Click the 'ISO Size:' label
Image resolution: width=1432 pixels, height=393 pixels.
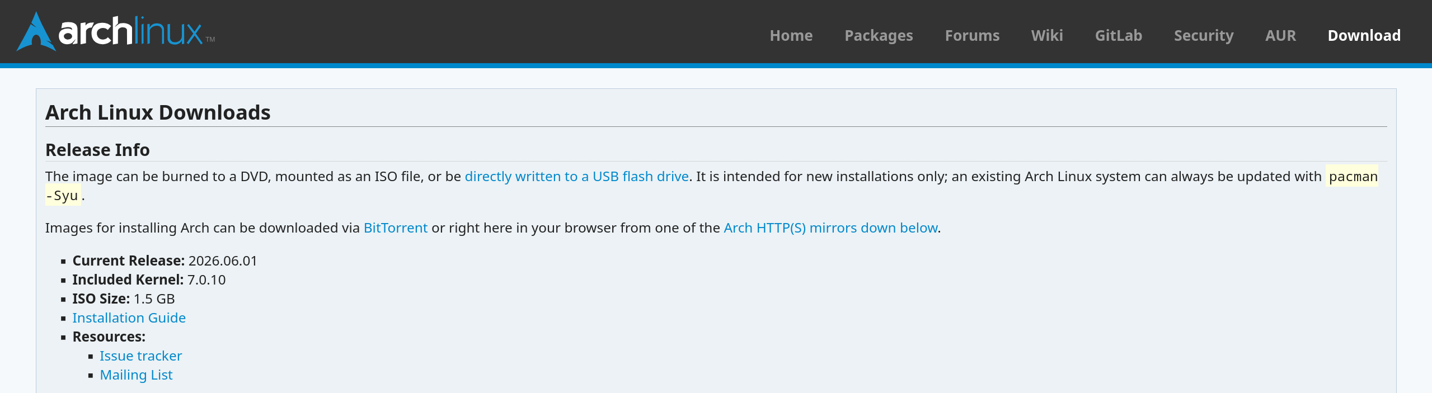tap(101, 299)
